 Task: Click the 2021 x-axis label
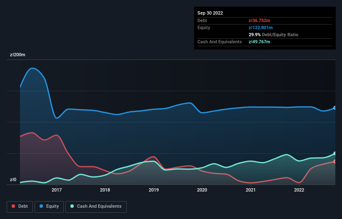(251, 190)
